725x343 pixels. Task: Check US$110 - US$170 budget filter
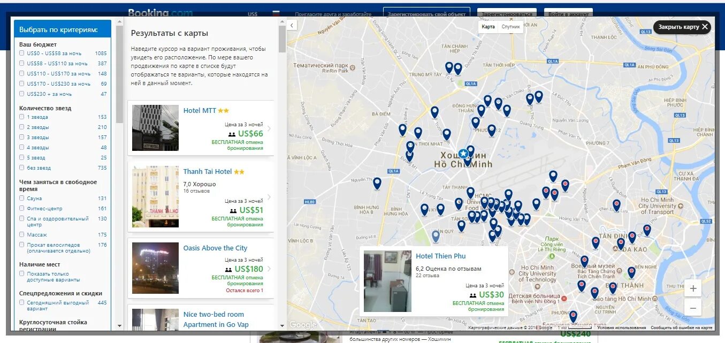click(x=21, y=74)
